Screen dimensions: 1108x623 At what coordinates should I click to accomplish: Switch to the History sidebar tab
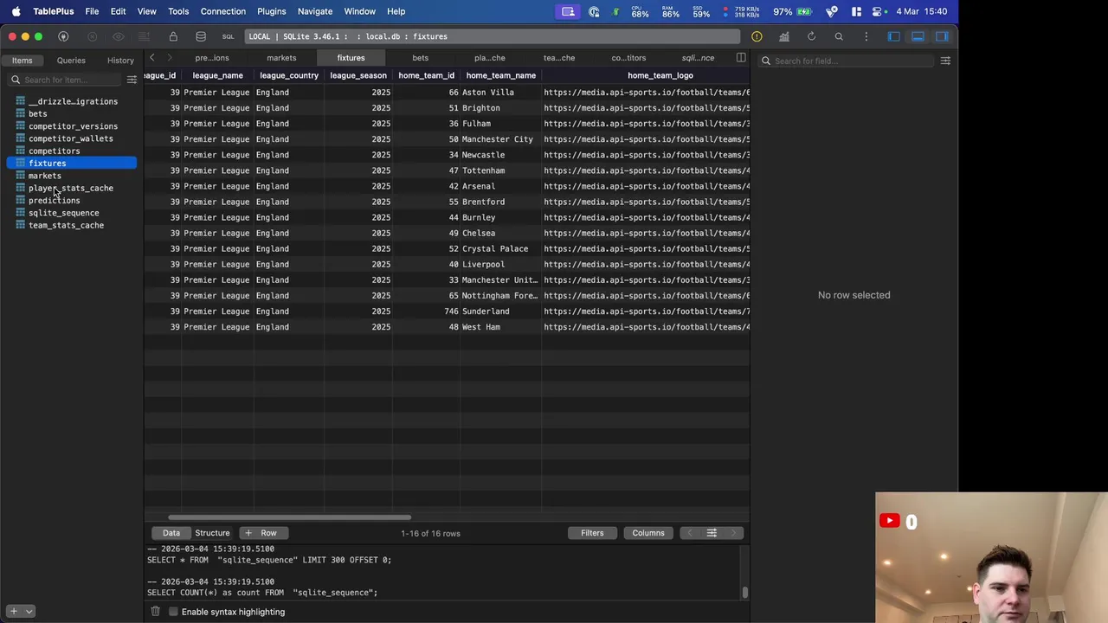pos(120,61)
